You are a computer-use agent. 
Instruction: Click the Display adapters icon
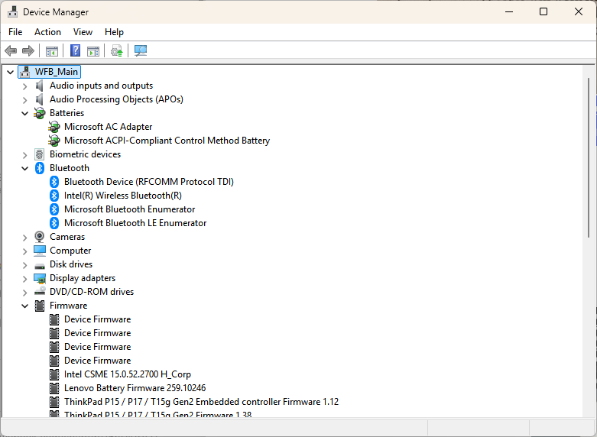click(x=40, y=278)
